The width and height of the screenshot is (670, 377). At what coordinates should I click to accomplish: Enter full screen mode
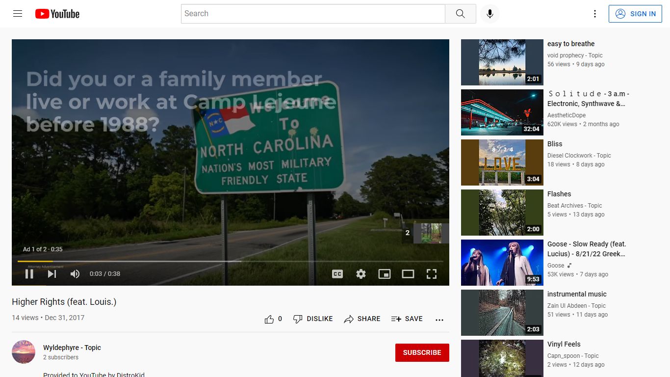(432, 274)
